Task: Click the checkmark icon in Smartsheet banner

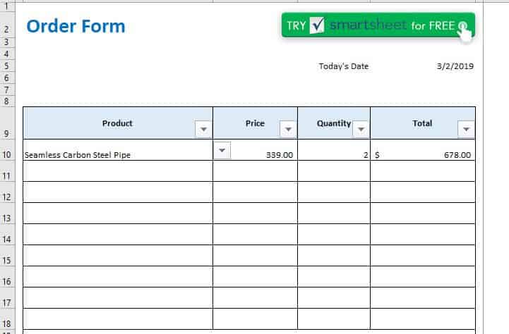Action: [x=317, y=26]
